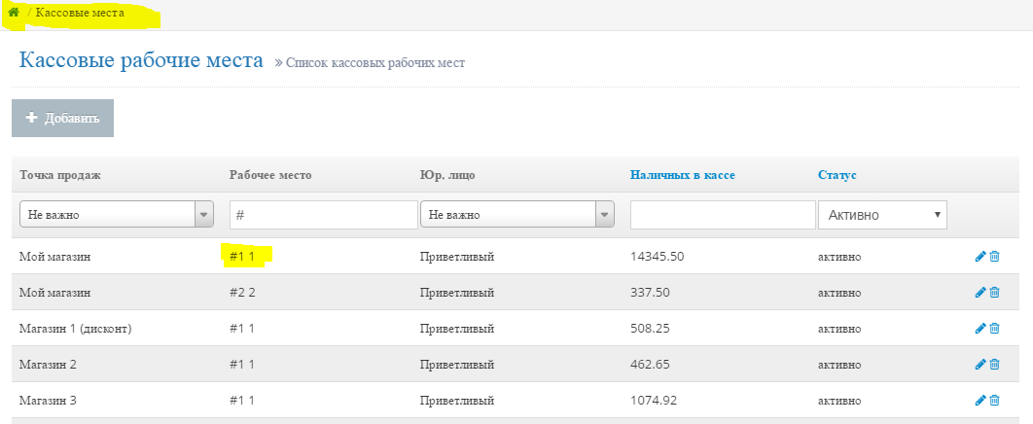Screen dimensions: 1033x424
Task: Edit the Магазин 1 (дисконт) row
Action: [980, 329]
